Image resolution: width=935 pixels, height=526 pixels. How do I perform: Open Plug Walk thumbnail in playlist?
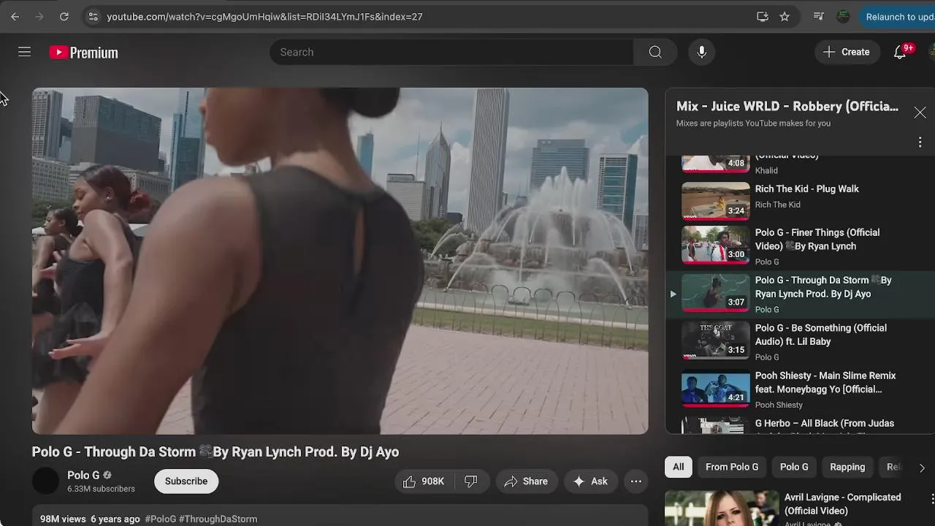click(716, 200)
